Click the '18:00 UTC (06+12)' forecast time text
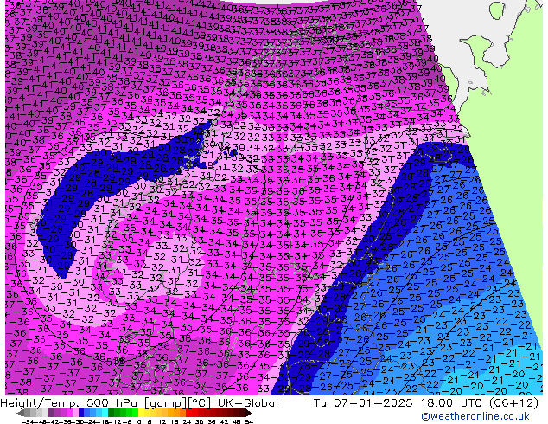The height and width of the screenshot is (424, 548). coord(480,403)
